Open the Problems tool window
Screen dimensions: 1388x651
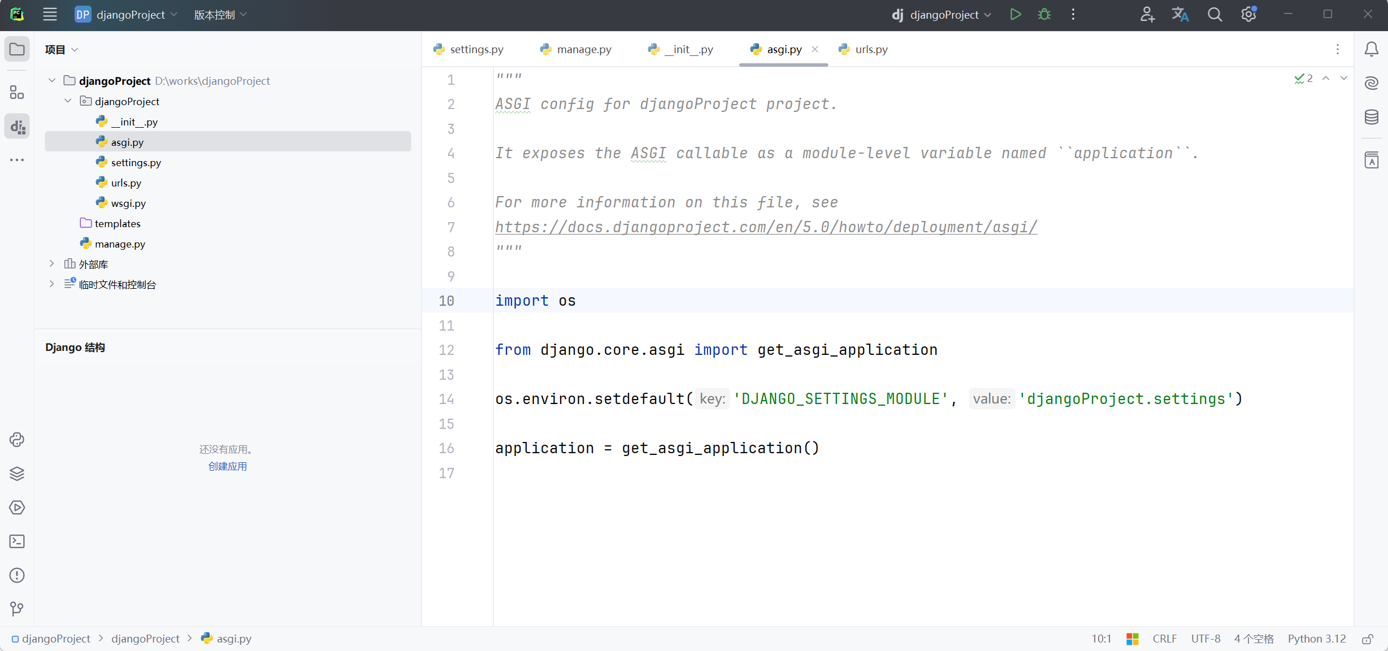pyautogui.click(x=17, y=575)
